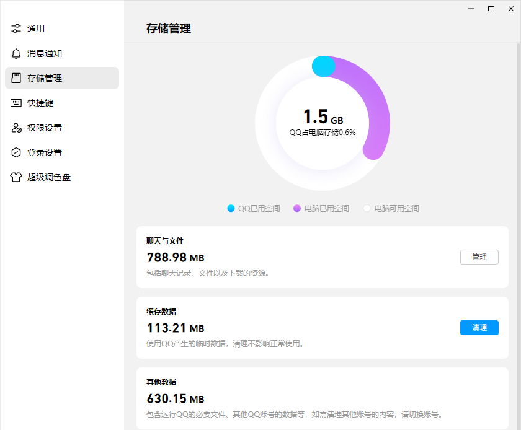Image resolution: width=521 pixels, height=430 pixels.
Task: Click the white 电脑可用空间 legend dot
Action: (x=367, y=209)
